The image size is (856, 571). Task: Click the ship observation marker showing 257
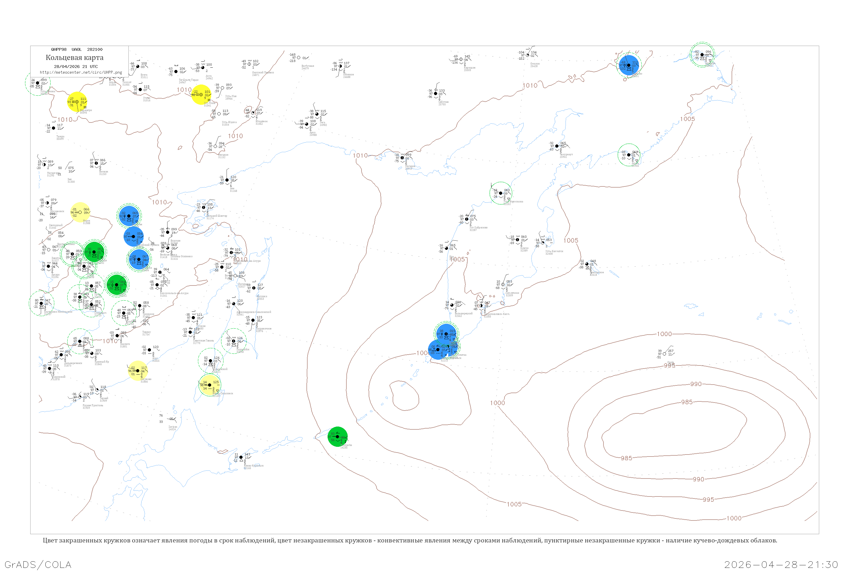[665, 354]
